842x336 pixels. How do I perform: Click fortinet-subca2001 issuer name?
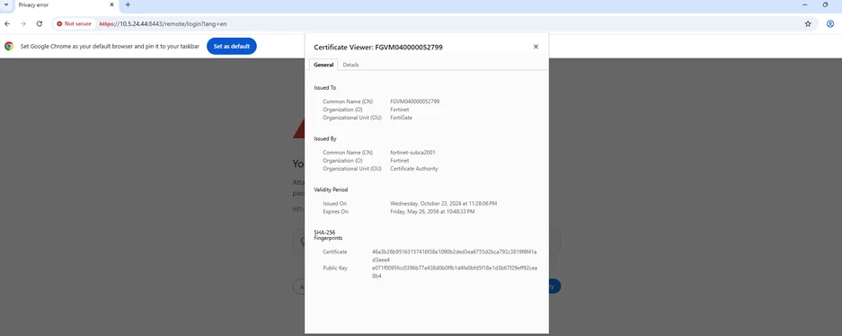pyautogui.click(x=412, y=153)
